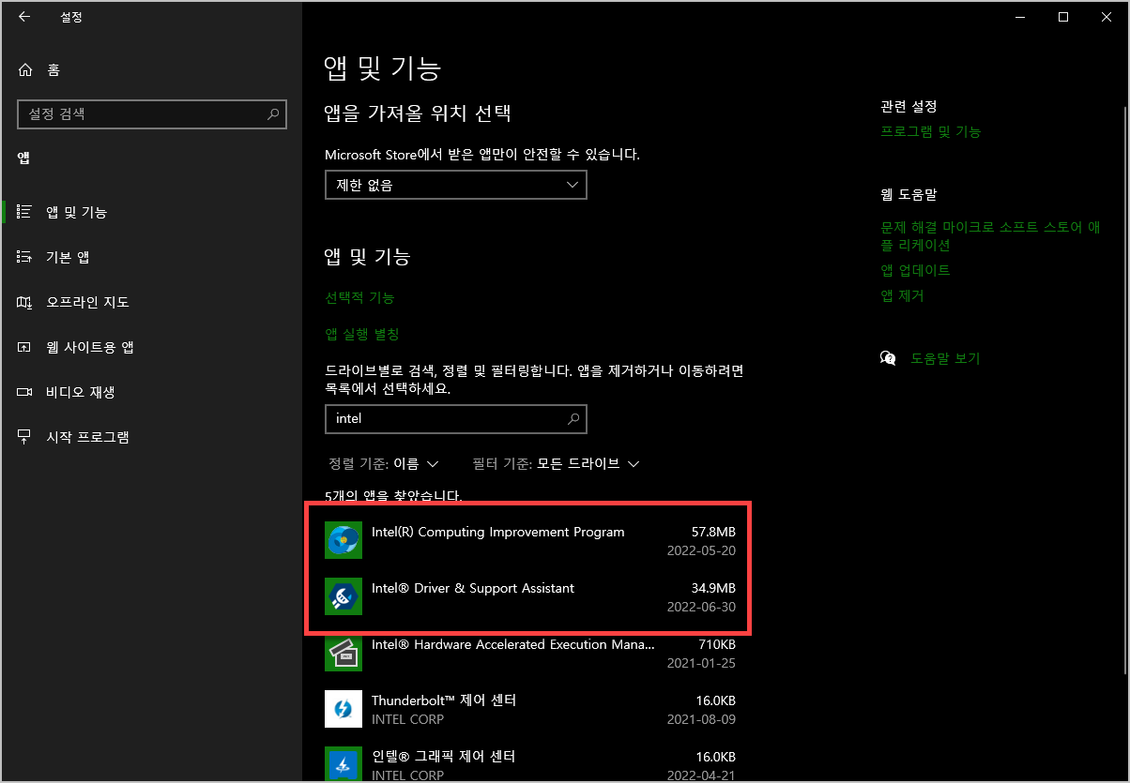The height and width of the screenshot is (783, 1130).
Task: Click the 앱 및 기능 sidebar icon
Action: pyautogui.click(x=24, y=212)
